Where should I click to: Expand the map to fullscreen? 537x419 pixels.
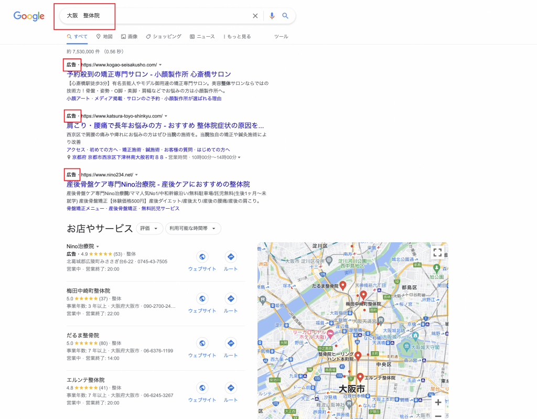tap(437, 253)
